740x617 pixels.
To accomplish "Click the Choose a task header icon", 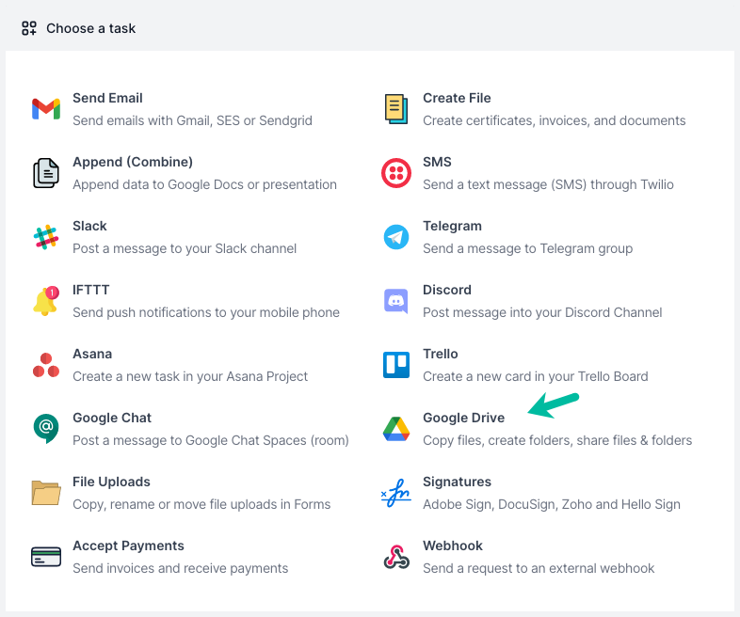I will point(29,28).
